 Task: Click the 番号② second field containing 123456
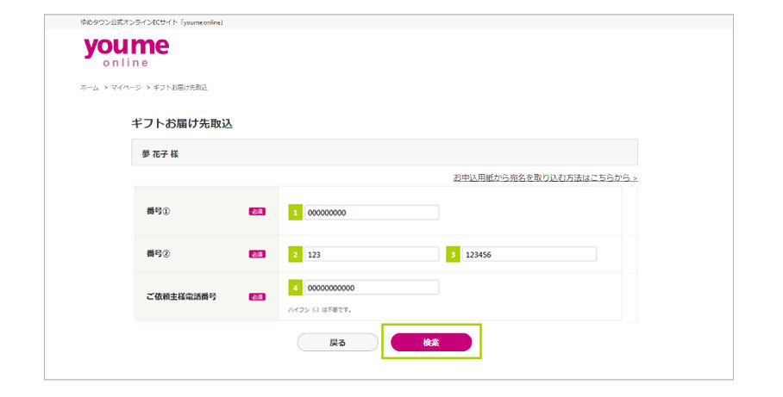tap(529, 254)
